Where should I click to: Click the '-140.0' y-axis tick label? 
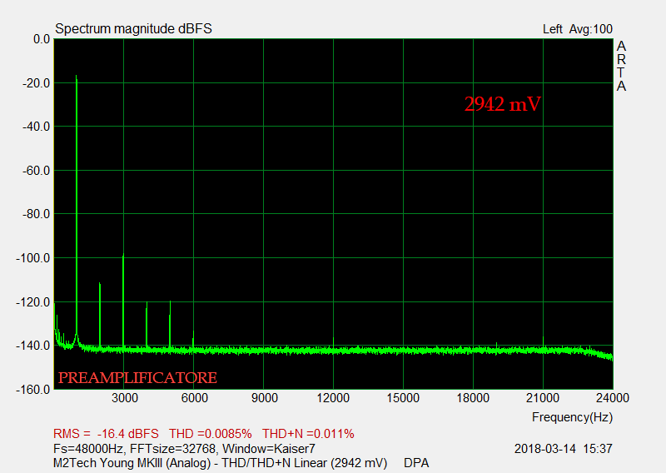(33, 346)
